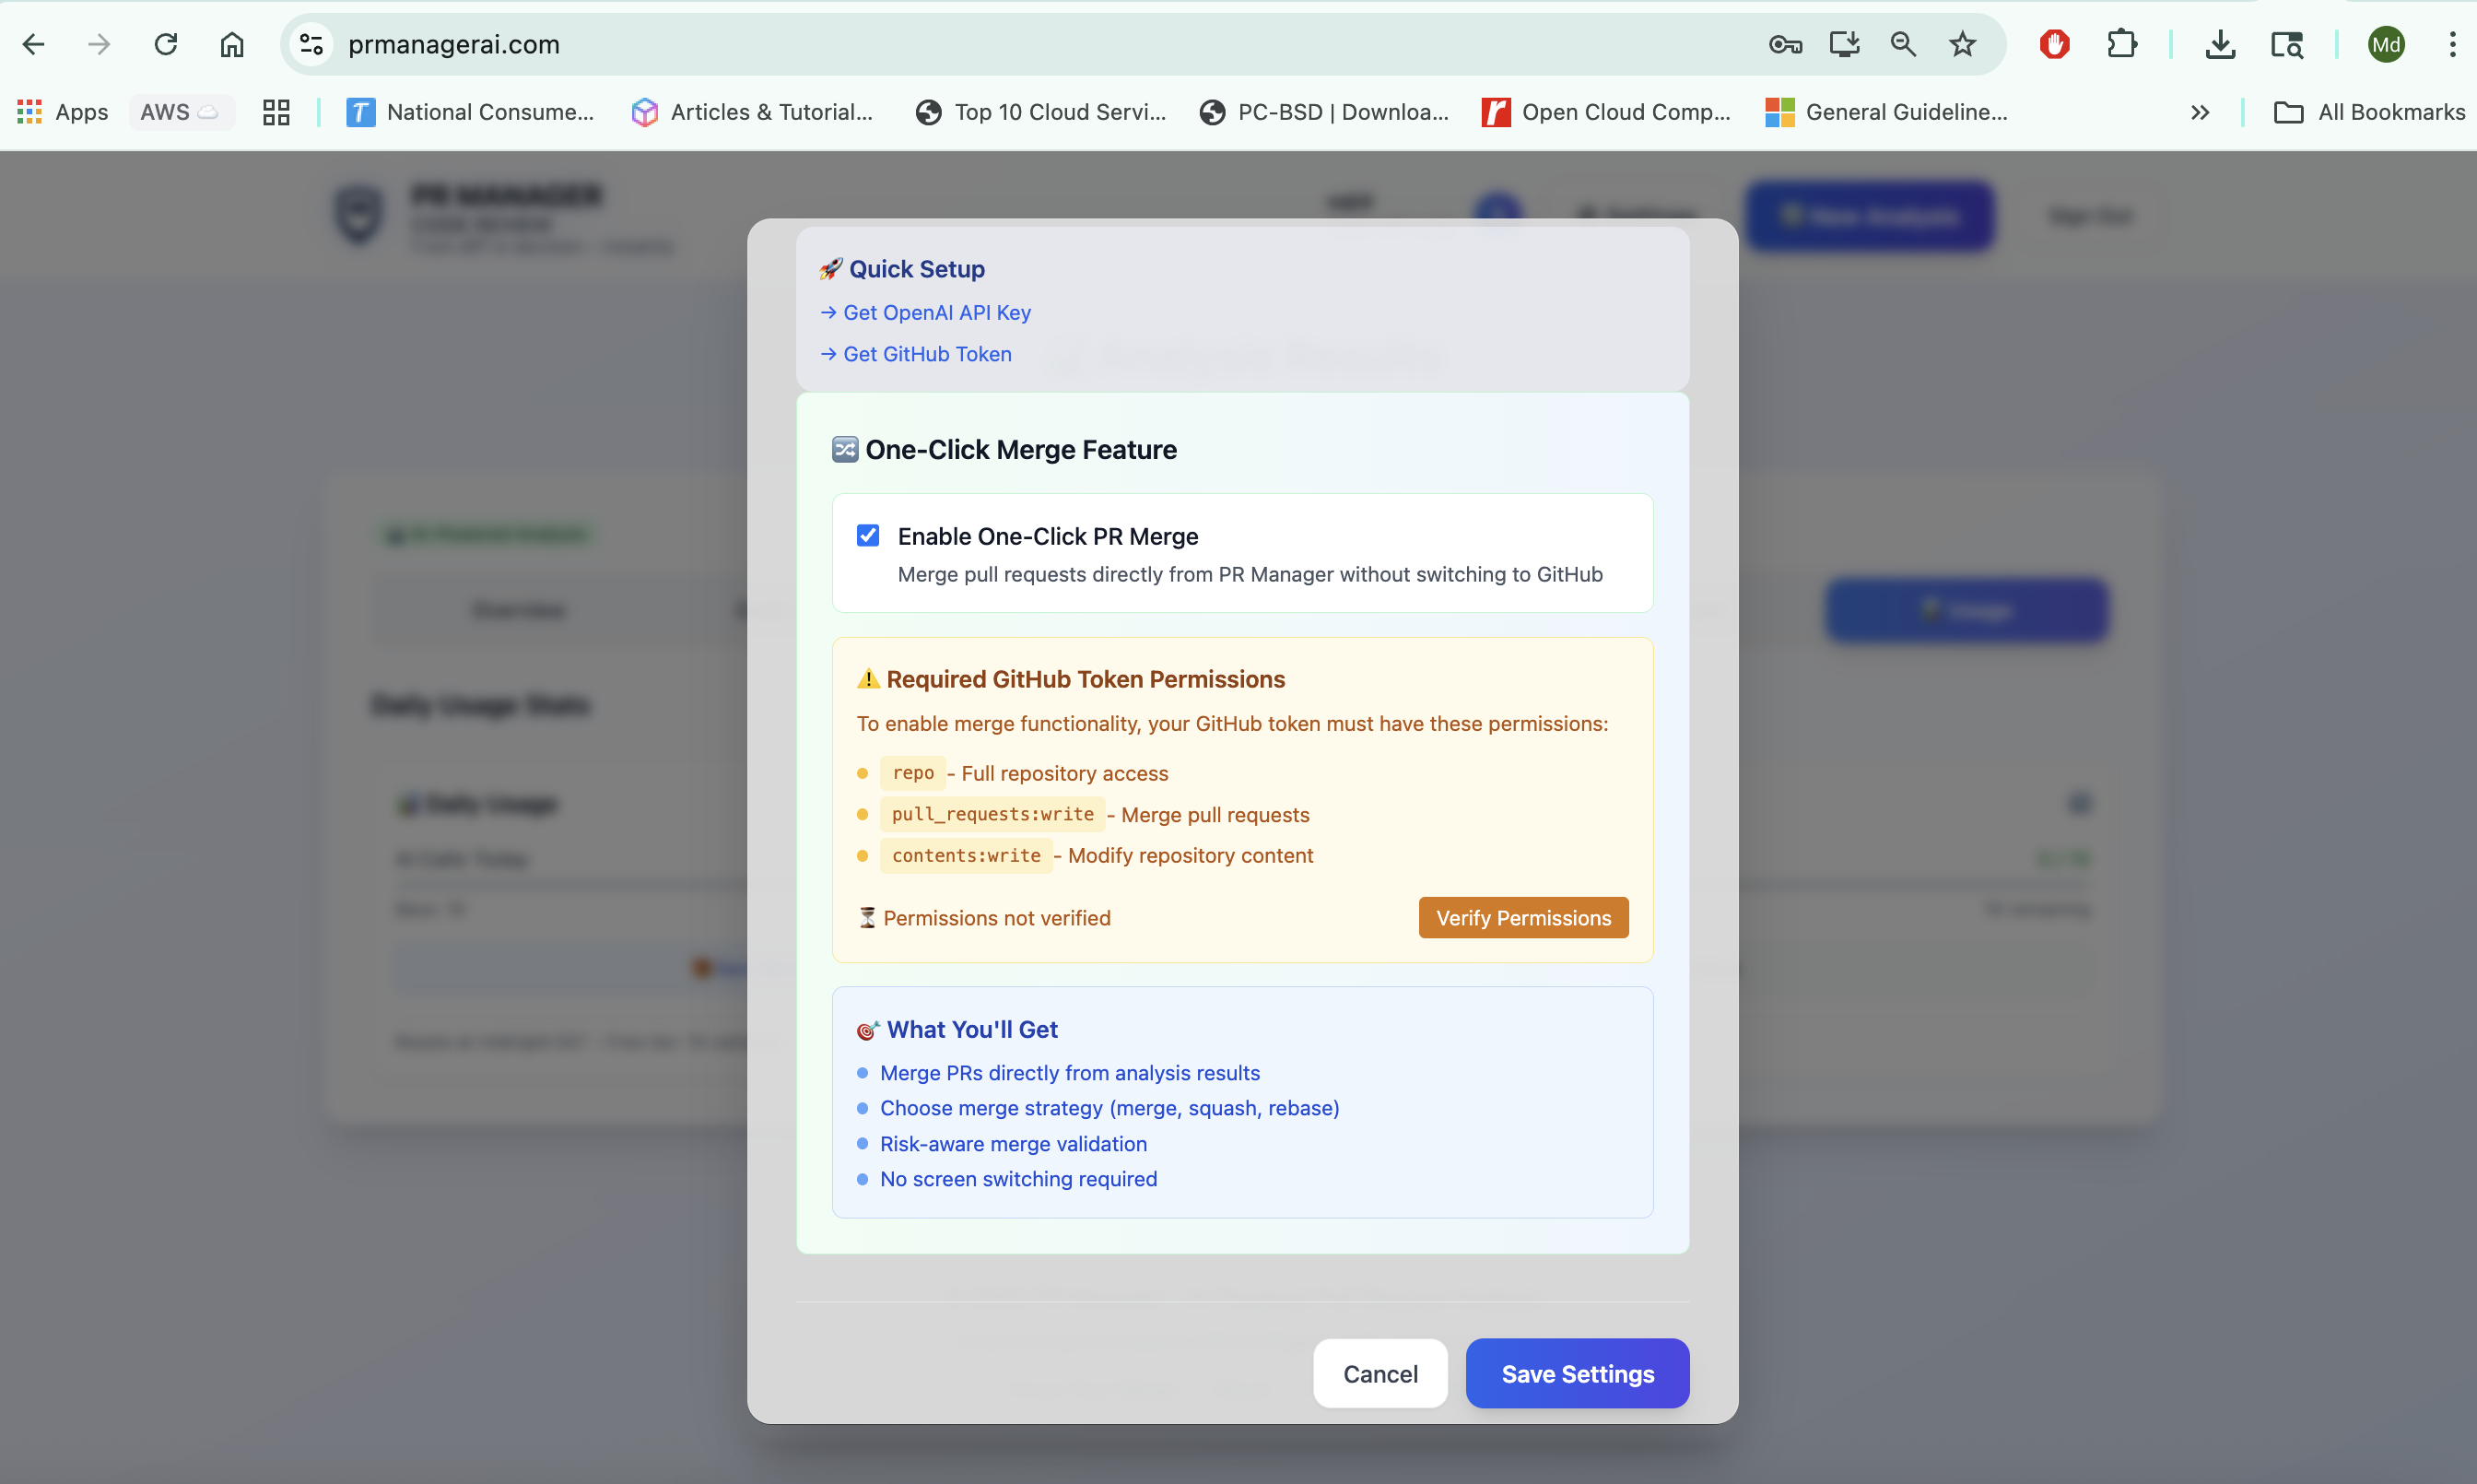
Task: Open Get OpenAI API Key link
Action: pyautogui.click(x=935, y=312)
